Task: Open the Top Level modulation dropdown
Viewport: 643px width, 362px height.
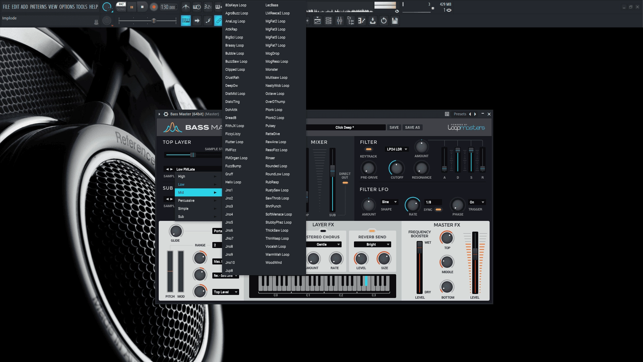Action: coord(226,292)
